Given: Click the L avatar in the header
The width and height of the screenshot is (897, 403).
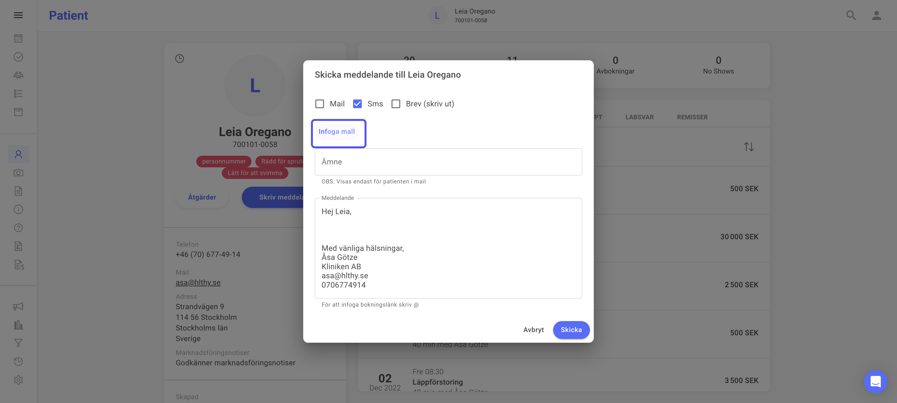Looking at the screenshot, I should point(437,16).
